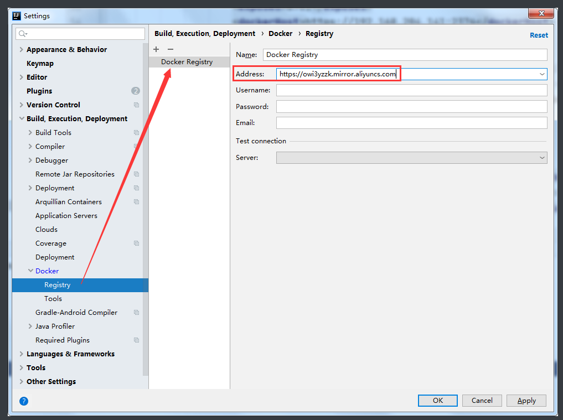563x420 pixels.
Task: Open the Address dropdown arrow
Action: [542, 74]
